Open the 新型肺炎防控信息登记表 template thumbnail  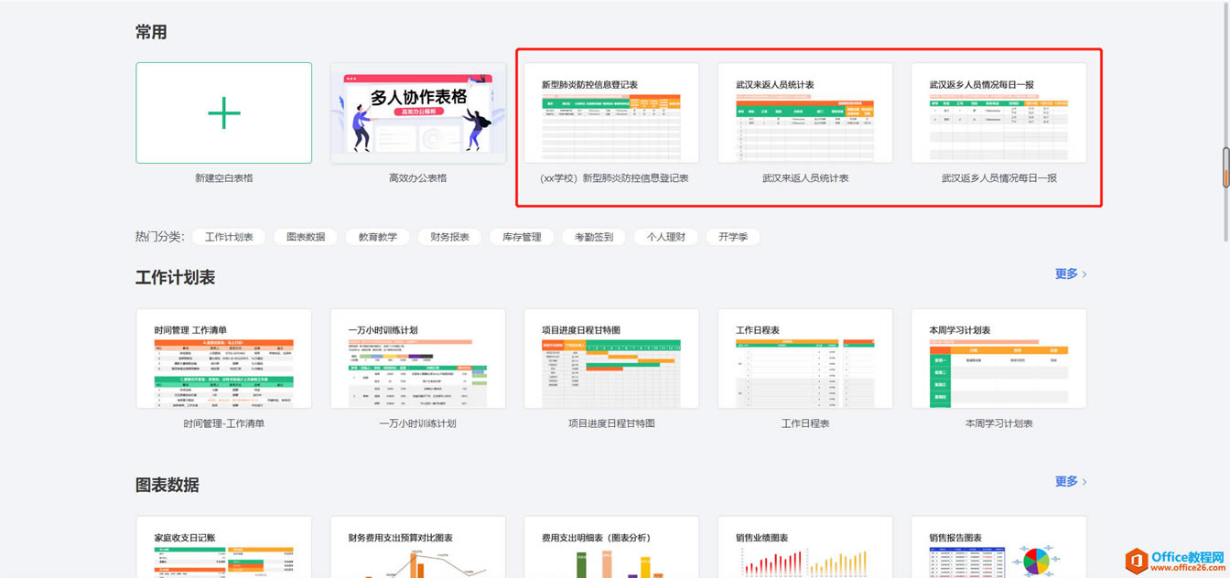pos(611,113)
